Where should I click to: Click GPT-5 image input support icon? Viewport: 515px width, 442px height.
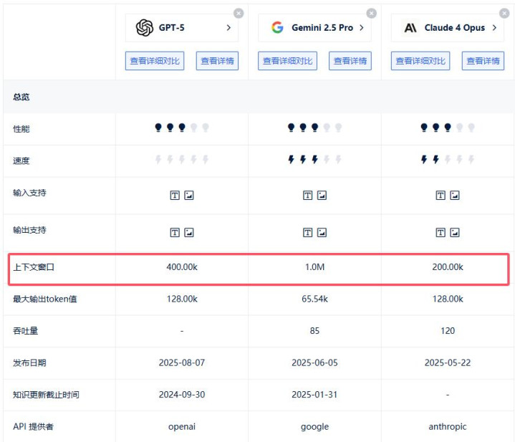[189, 196]
